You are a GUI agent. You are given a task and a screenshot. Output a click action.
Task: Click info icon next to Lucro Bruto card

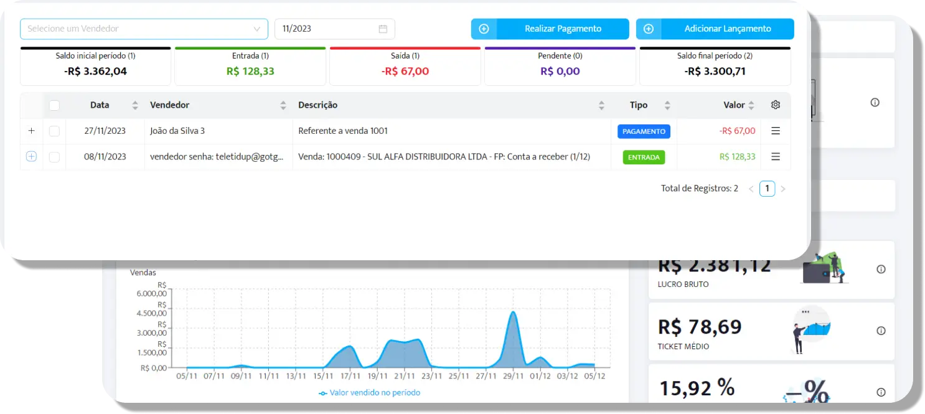pyautogui.click(x=881, y=269)
